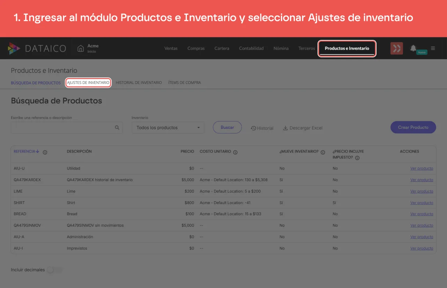Image resolution: width=447 pixels, height=288 pixels.
Task: Click the 'Acme - Default Location: 130 a $5,308' cell
Action: (234, 180)
